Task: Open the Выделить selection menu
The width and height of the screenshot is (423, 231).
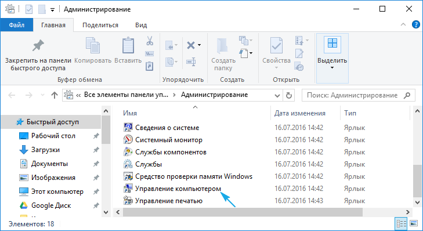Action: [332, 58]
